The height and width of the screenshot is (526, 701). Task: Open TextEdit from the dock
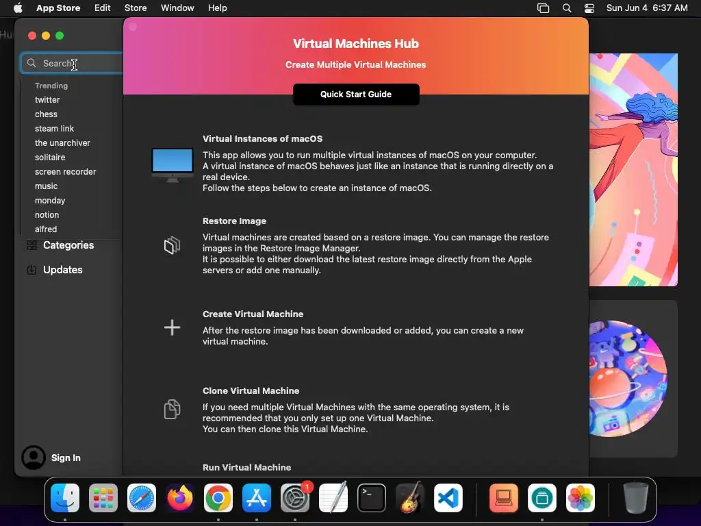(333, 498)
